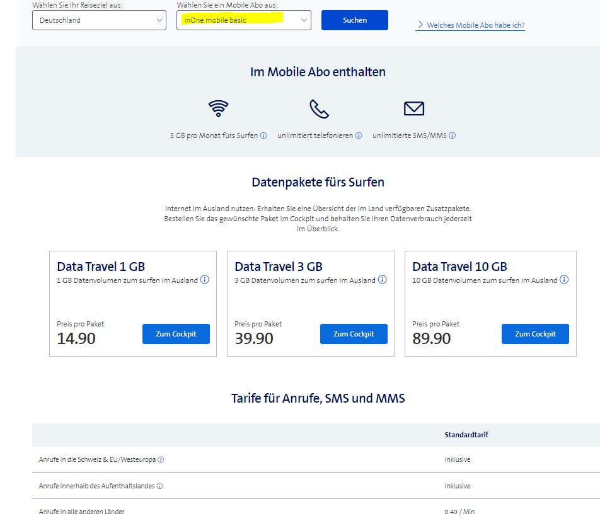Click the phone handset icon
Viewport: 600px width, 523px height.
(x=319, y=108)
